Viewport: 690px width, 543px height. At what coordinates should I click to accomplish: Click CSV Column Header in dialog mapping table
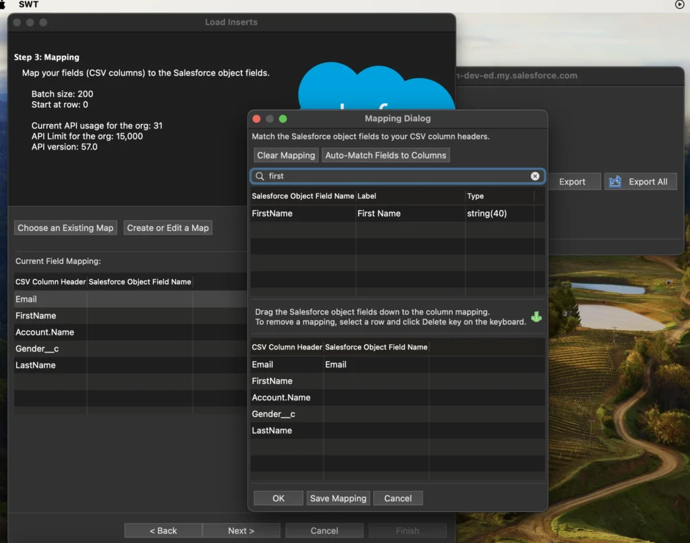click(x=287, y=347)
